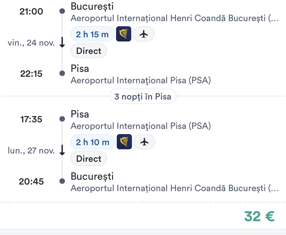Click the return flight Direct badge
The height and width of the screenshot is (235, 286).
point(89,159)
